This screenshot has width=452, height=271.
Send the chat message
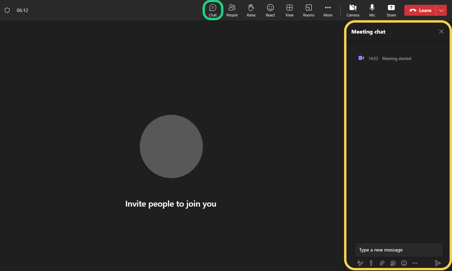tap(438, 263)
